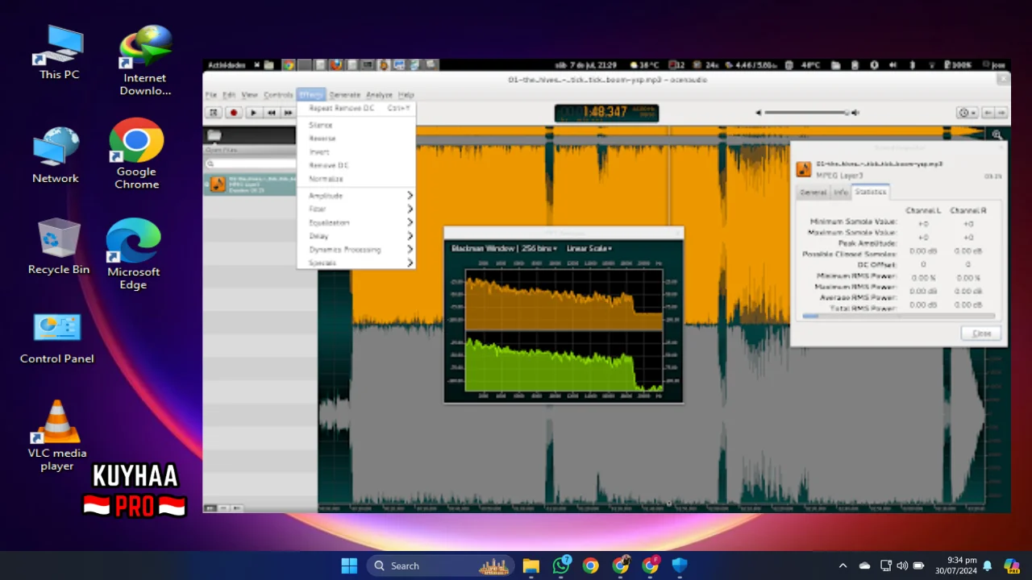Click the back arrow button in ocenaudio toolbar
1032x580 pixels.
pos(988,113)
